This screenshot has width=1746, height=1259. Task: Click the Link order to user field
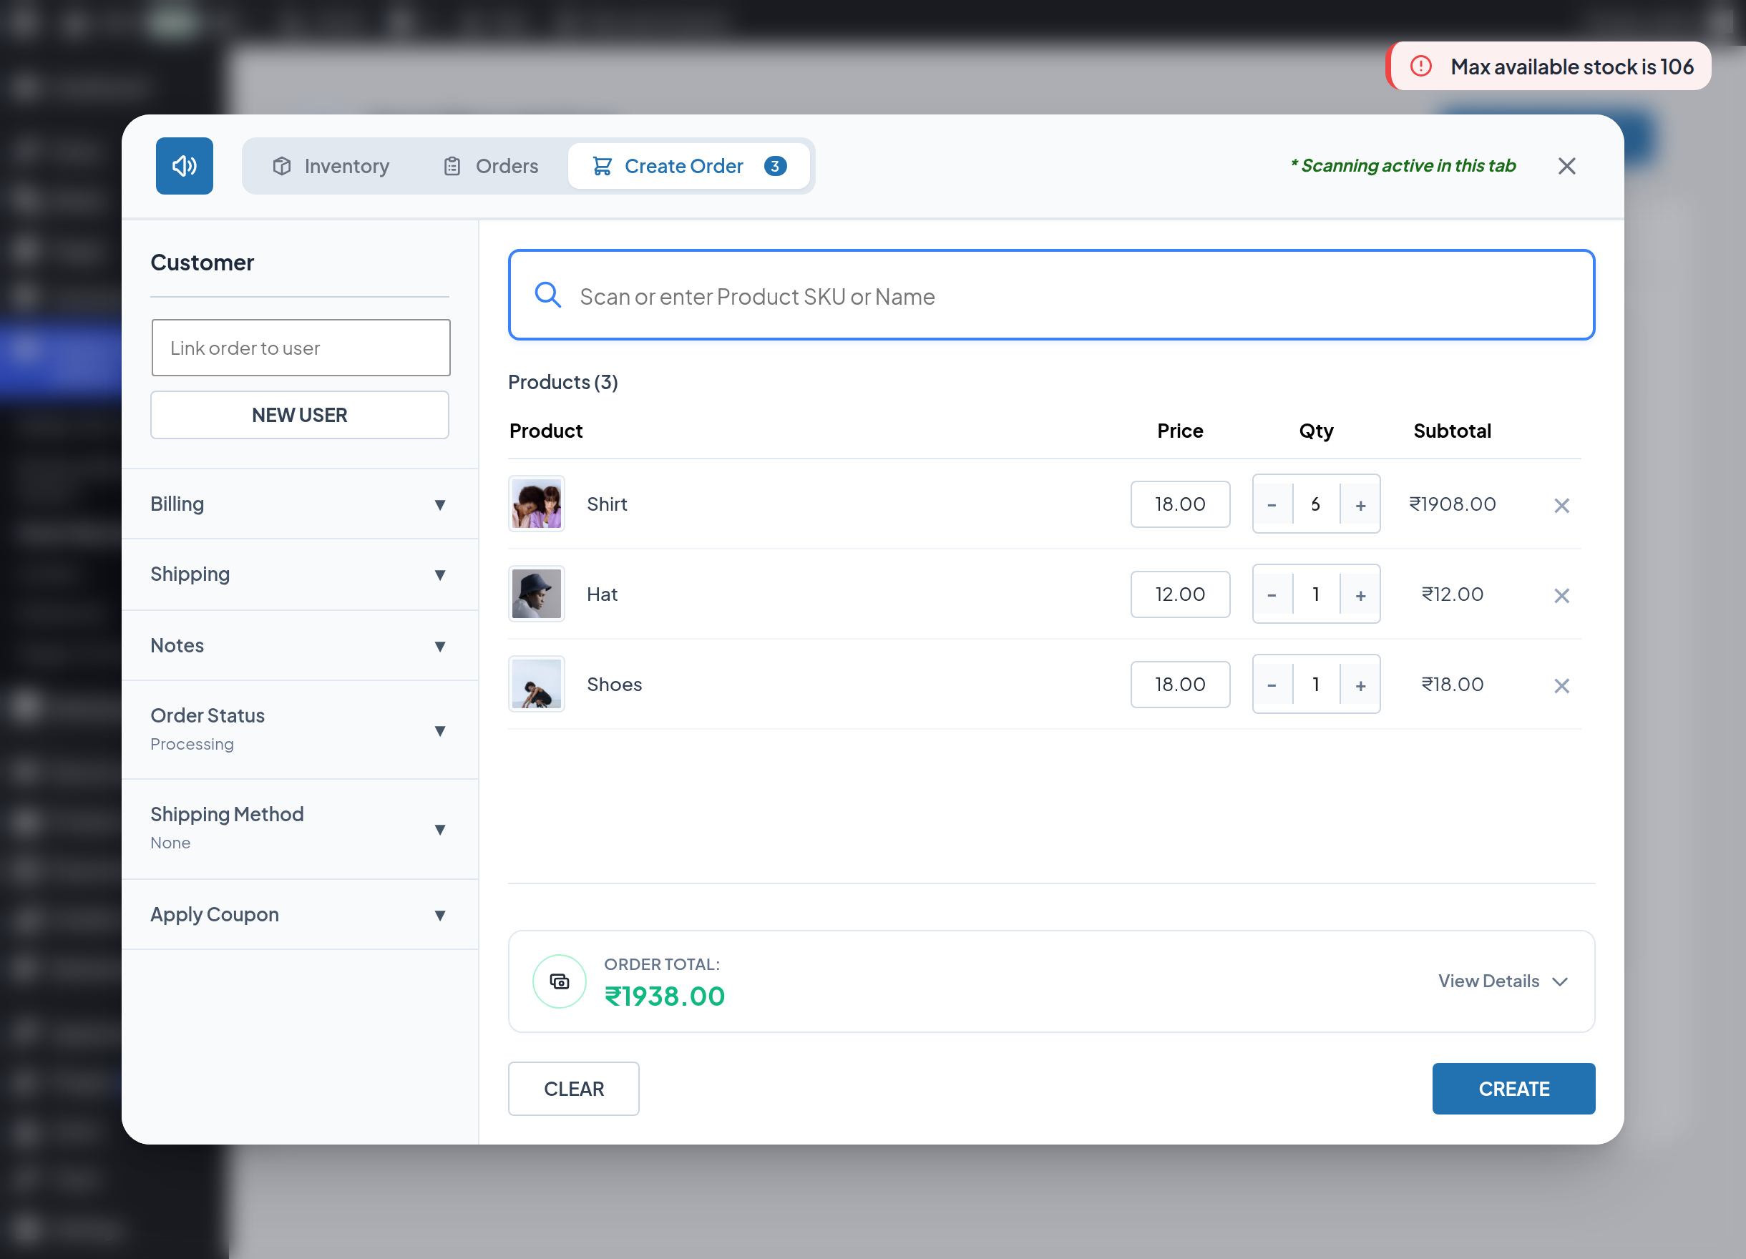301,348
